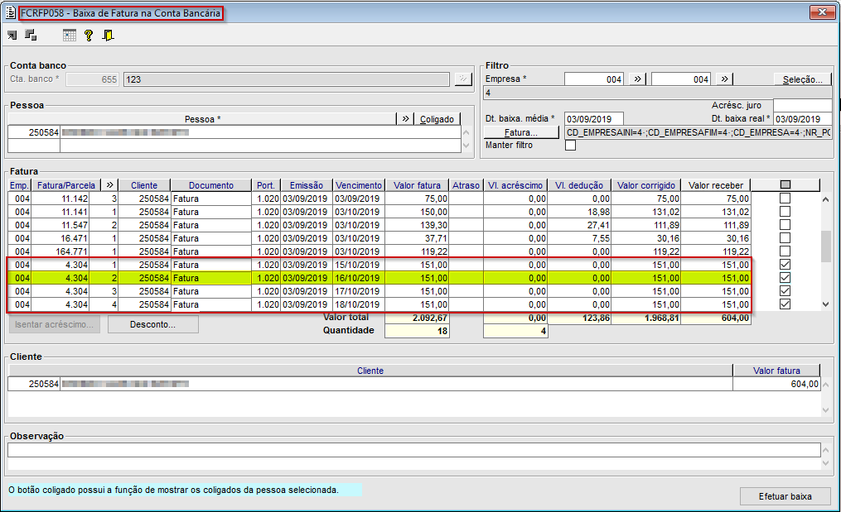841x512 pixels.
Task: Enable the Manter filtro checkbox
Action: click(570, 146)
